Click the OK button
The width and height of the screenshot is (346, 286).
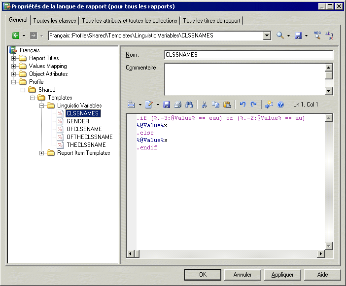click(203, 275)
